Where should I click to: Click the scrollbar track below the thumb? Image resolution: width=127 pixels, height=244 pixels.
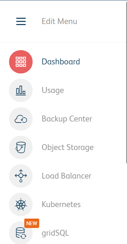pyautogui.click(x=126, y=202)
